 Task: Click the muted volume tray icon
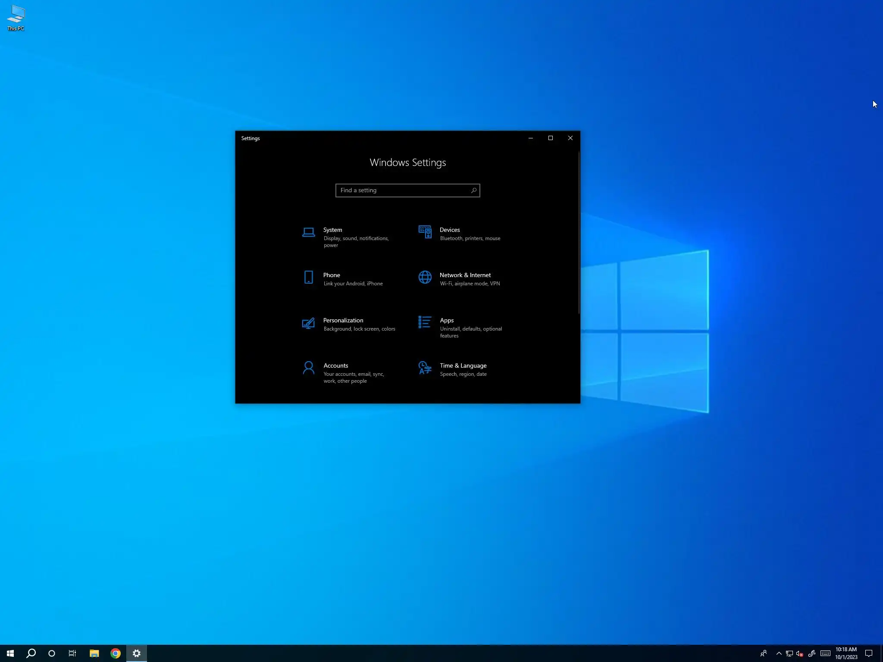[799, 653]
